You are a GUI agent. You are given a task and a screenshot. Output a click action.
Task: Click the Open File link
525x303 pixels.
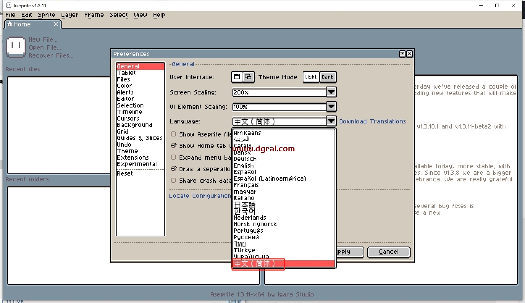(x=45, y=47)
